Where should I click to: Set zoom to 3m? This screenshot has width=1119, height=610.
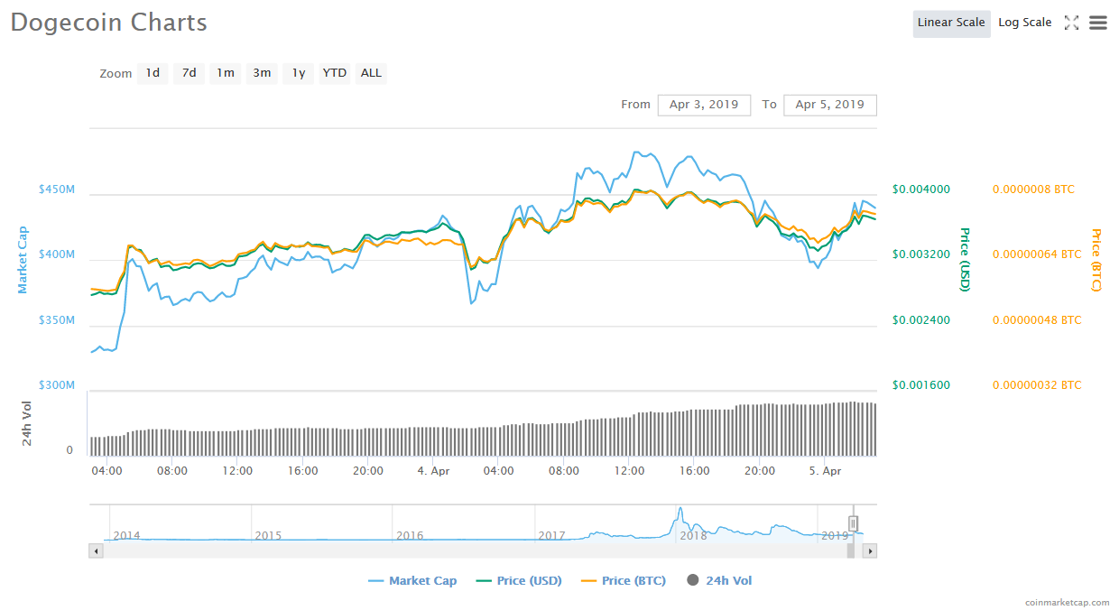262,73
